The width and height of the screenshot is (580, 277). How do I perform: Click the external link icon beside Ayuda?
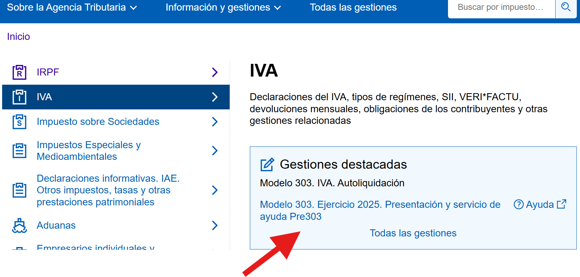click(x=562, y=204)
